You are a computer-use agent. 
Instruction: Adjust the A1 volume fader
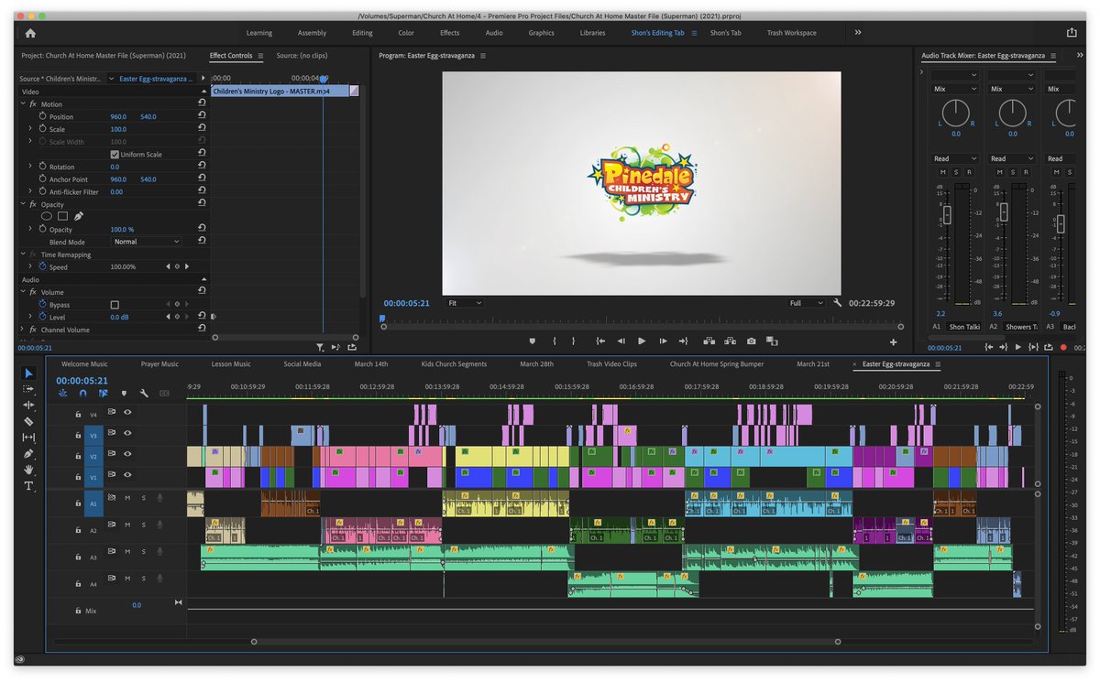click(947, 214)
